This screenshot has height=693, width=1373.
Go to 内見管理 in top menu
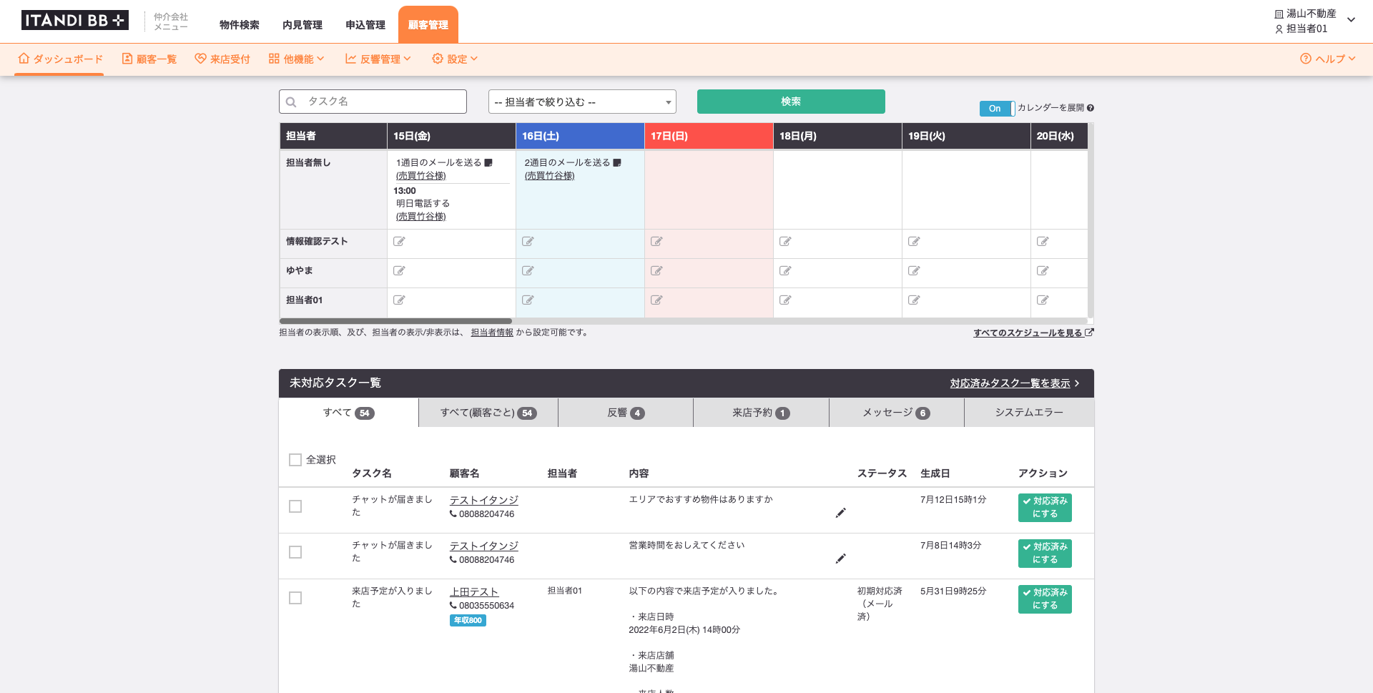click(302, 25)
